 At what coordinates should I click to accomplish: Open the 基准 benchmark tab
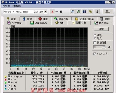11,19
